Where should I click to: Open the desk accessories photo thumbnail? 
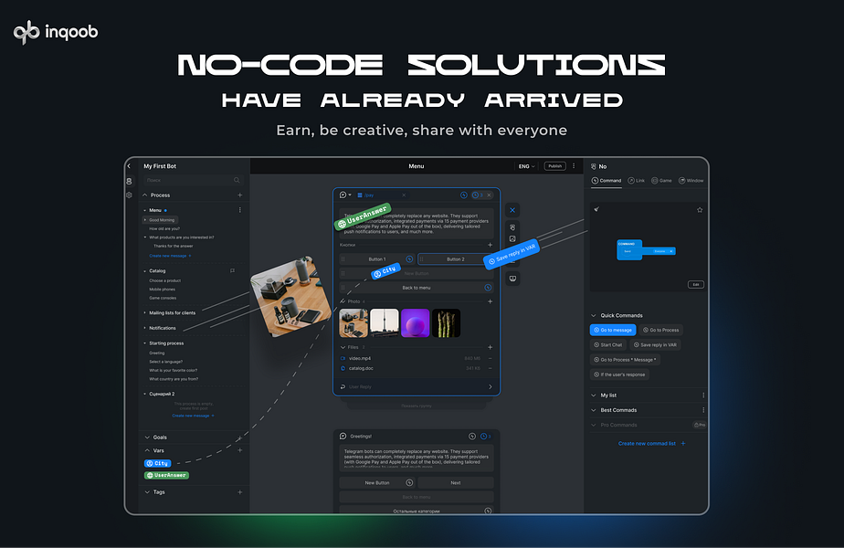click(x=353, y=323)
